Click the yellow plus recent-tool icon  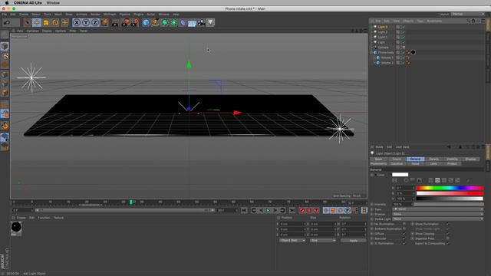[x=64, y=22]
